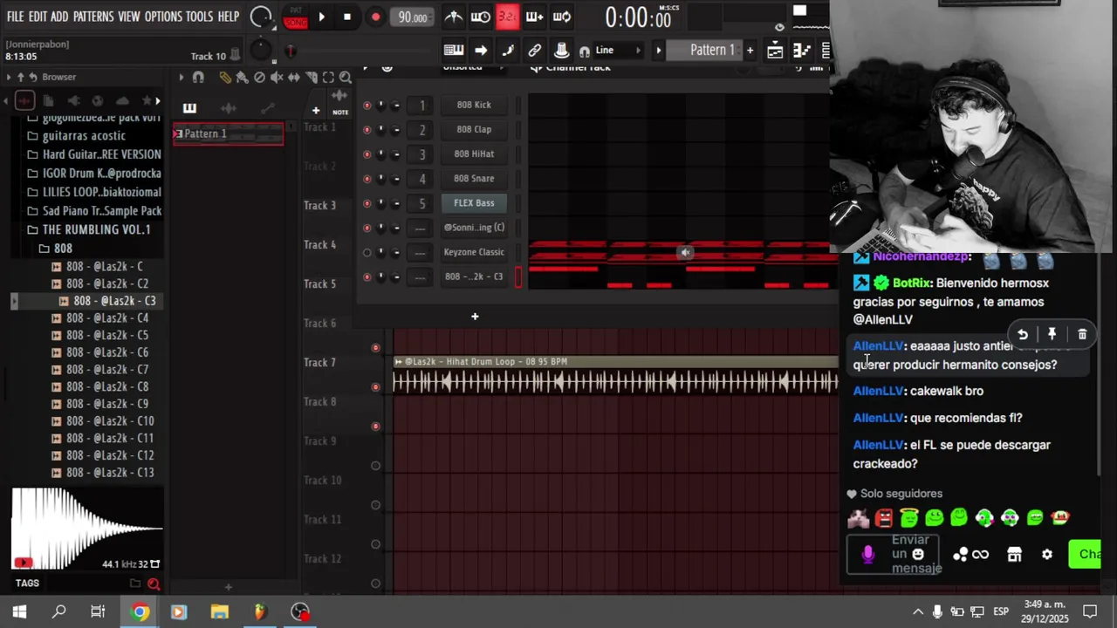Screen dimensions: 1117x628
Task: Select the playlist slip tool
Action: [x=294, y=78]
